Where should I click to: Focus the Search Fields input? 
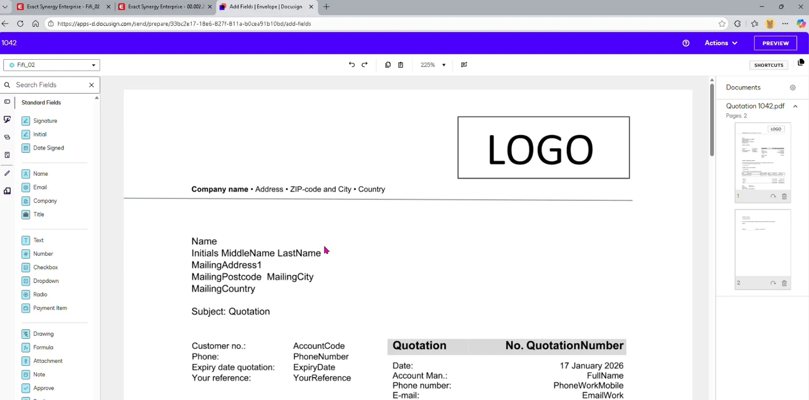[49, 85]
